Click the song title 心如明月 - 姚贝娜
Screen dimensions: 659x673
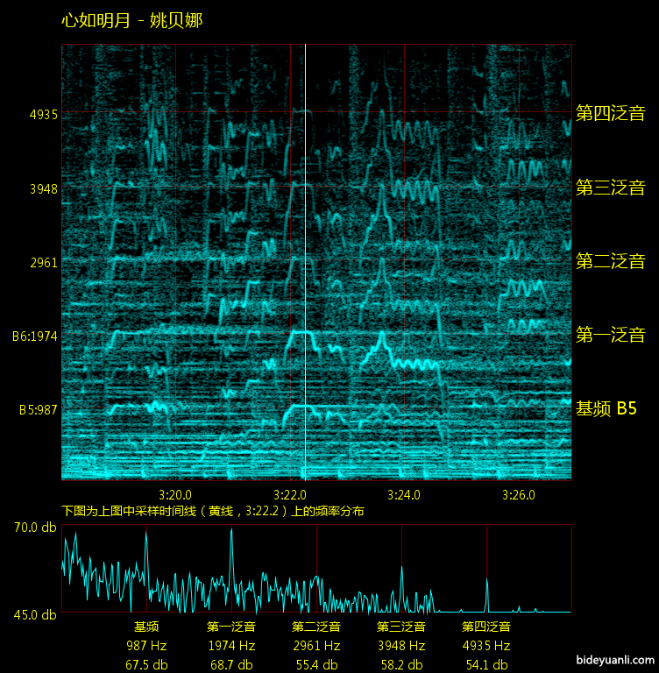pos(132,20)
